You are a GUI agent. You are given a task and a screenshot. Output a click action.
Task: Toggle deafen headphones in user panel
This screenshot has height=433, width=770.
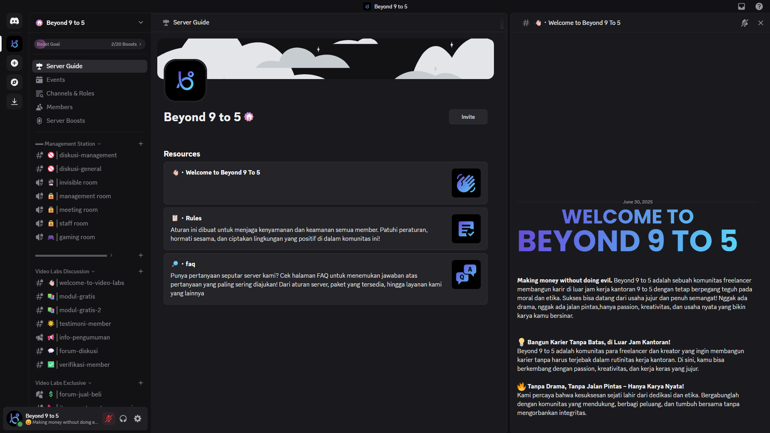coord(123,419)
